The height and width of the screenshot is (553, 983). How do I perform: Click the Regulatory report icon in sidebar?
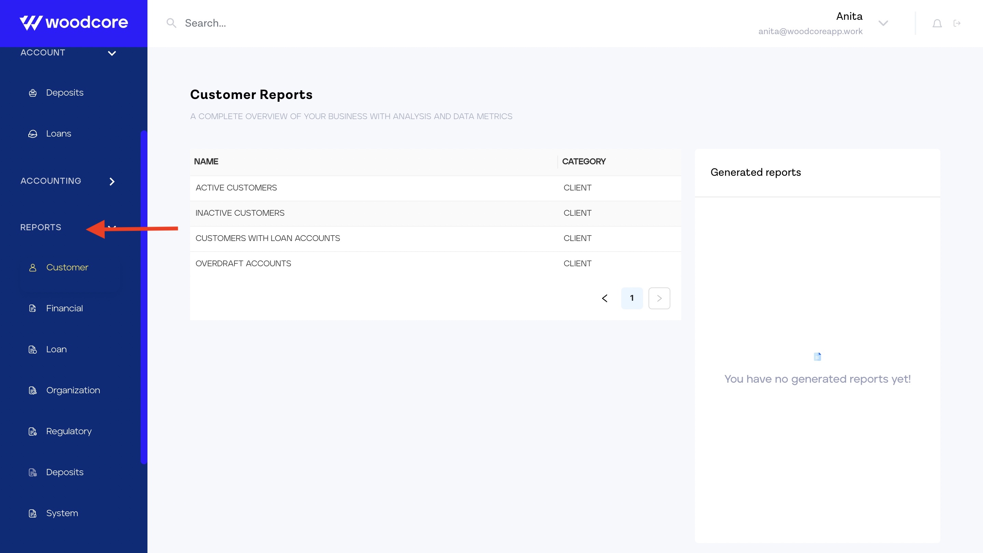click(x=33, y=431)
